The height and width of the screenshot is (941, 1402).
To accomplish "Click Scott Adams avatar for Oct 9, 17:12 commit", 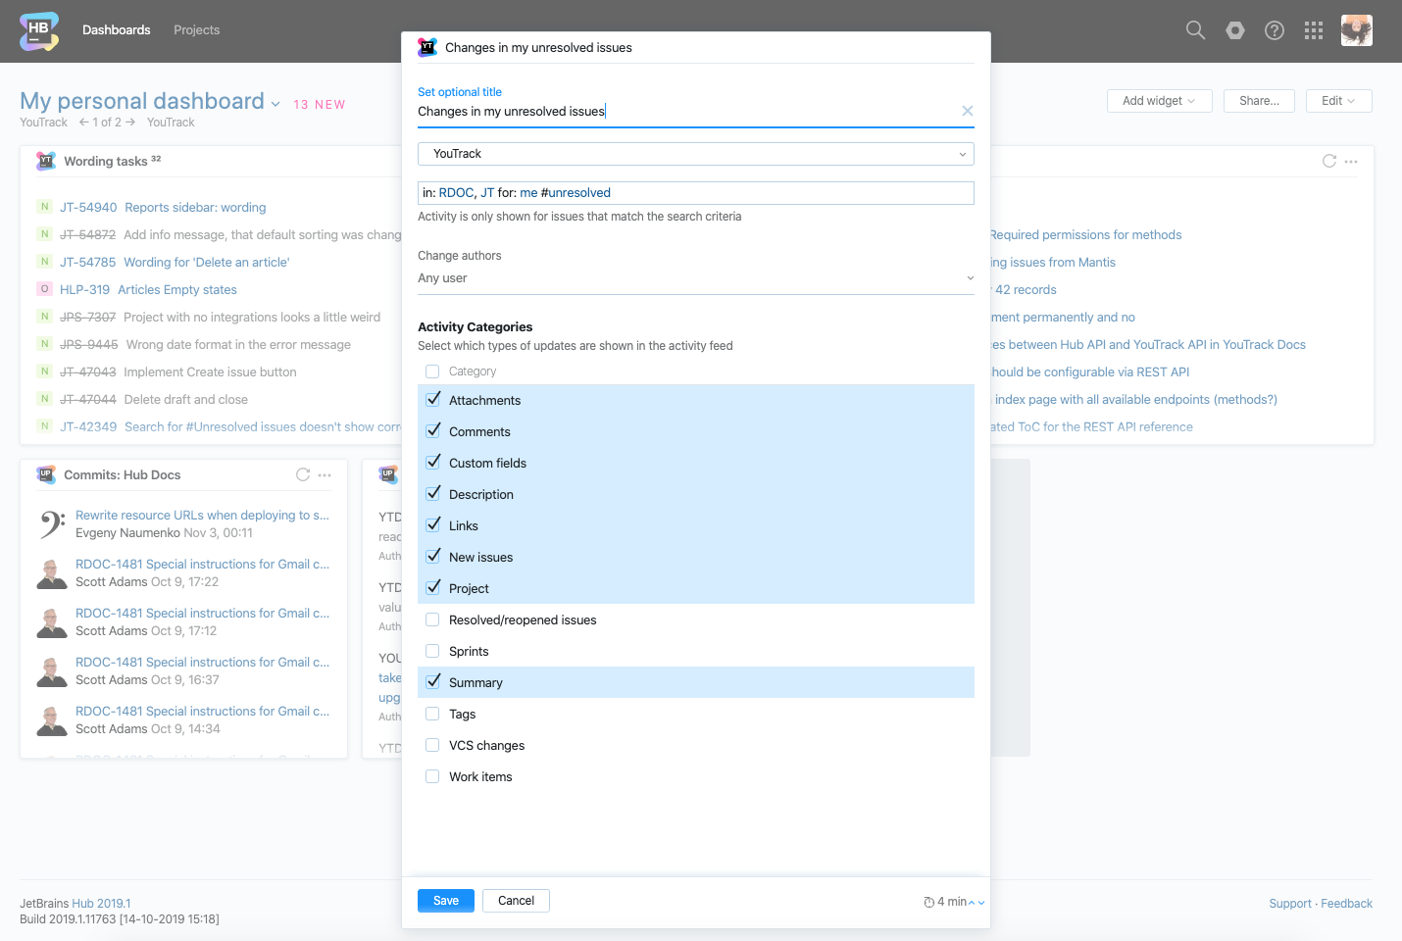I will point(52,622).
